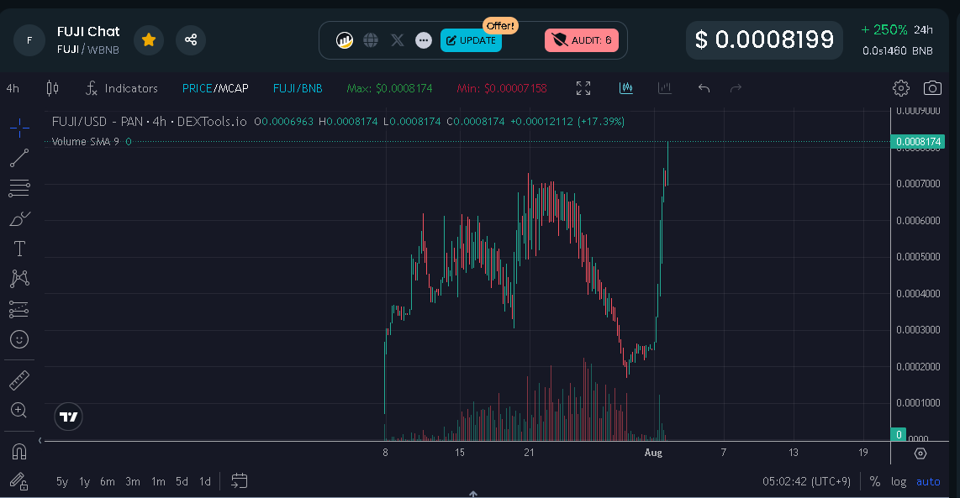960x498 pixels.
Task: Redo the chart action
Action: [x=736, y=89]
